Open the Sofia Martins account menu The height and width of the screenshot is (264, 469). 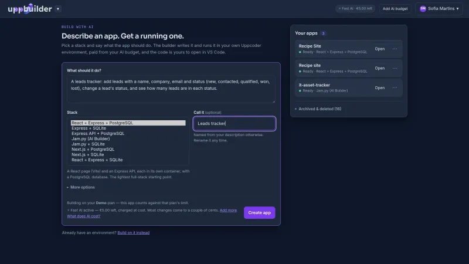pos(439,9)
